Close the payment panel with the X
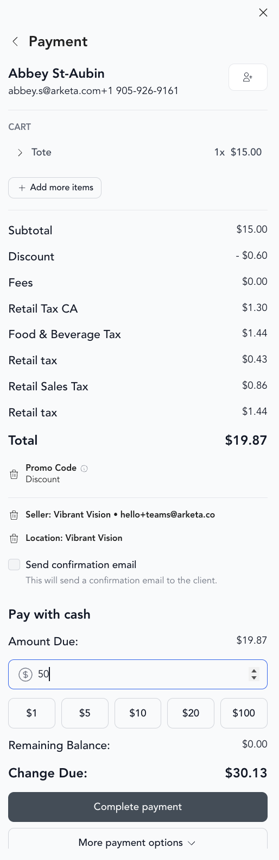The height and width of the screenshot is (860, 279). [263, 13]
